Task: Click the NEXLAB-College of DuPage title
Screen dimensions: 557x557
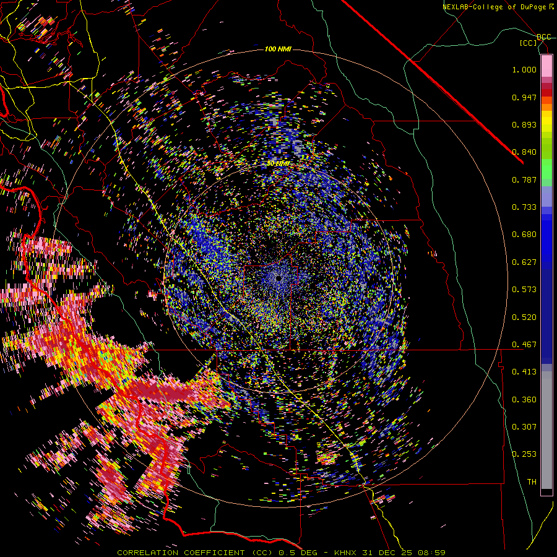Action: coord(498,7)
